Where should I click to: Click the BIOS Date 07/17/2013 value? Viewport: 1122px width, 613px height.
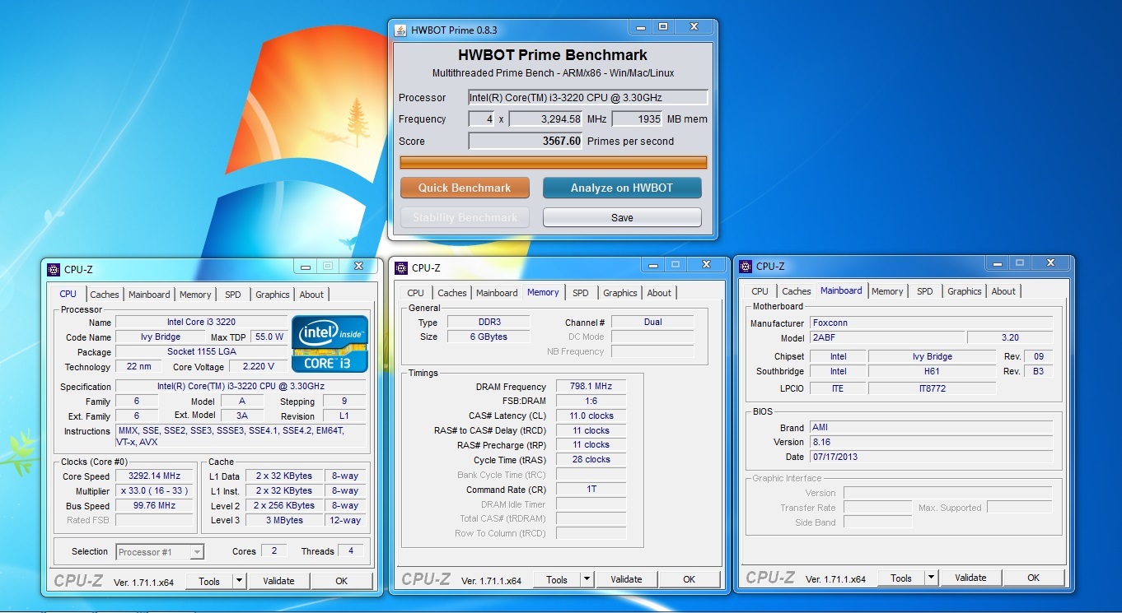coord(931,457)
